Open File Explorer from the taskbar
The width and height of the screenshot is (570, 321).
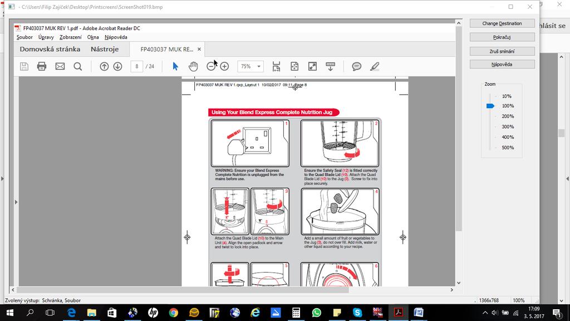(x=92, y=313)
